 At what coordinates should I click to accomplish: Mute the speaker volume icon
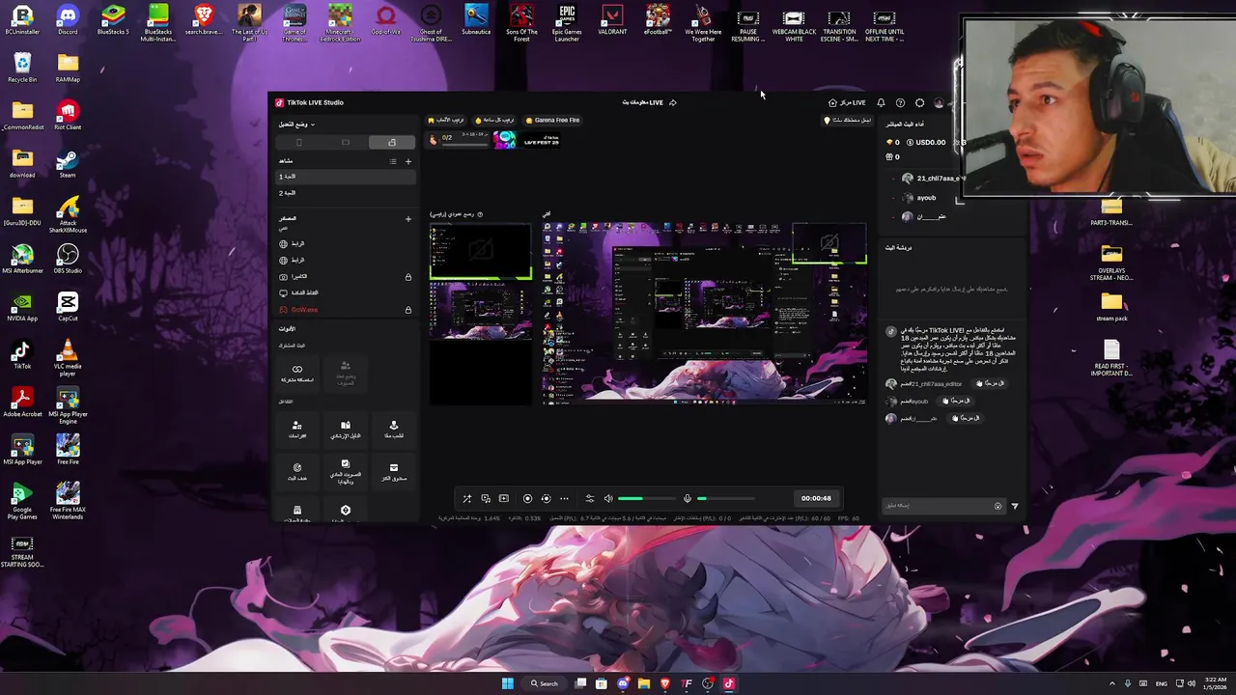click(608, 498)
